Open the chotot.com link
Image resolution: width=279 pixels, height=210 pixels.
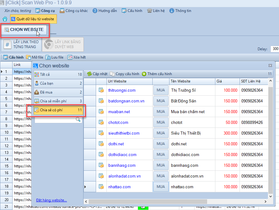coord(118,122)
